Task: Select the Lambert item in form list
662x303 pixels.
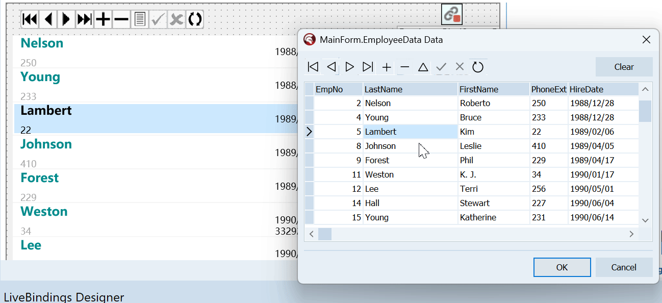Action: (156, 119)
